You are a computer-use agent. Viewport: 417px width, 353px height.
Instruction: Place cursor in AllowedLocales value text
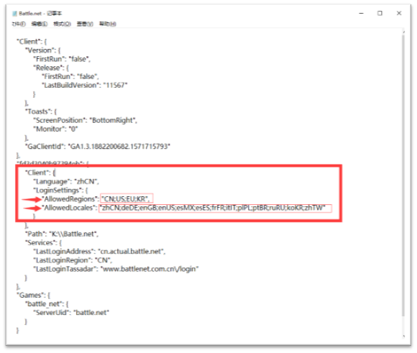[x=215, y=208]
